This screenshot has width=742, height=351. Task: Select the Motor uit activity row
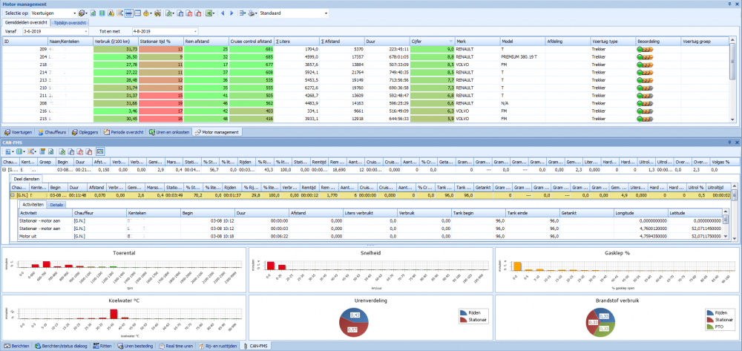click(369, 235)
